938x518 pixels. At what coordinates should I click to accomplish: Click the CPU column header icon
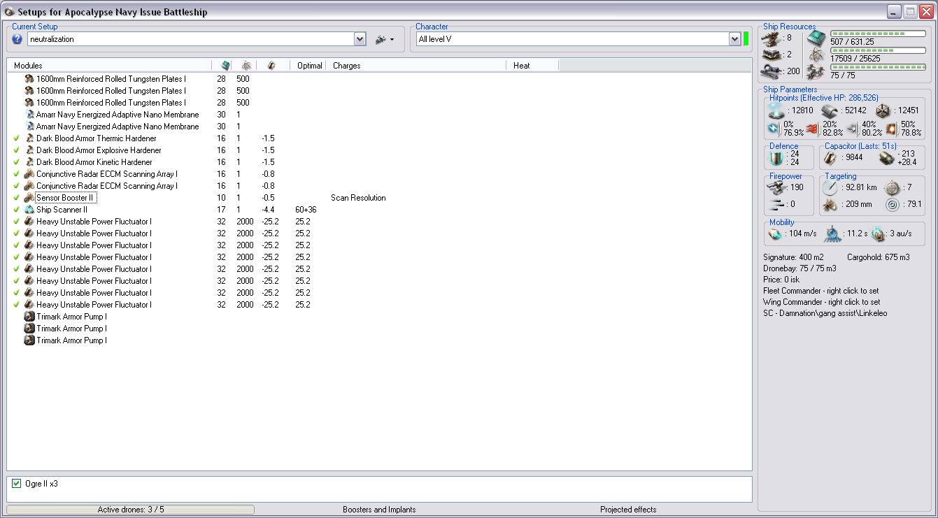225,65
